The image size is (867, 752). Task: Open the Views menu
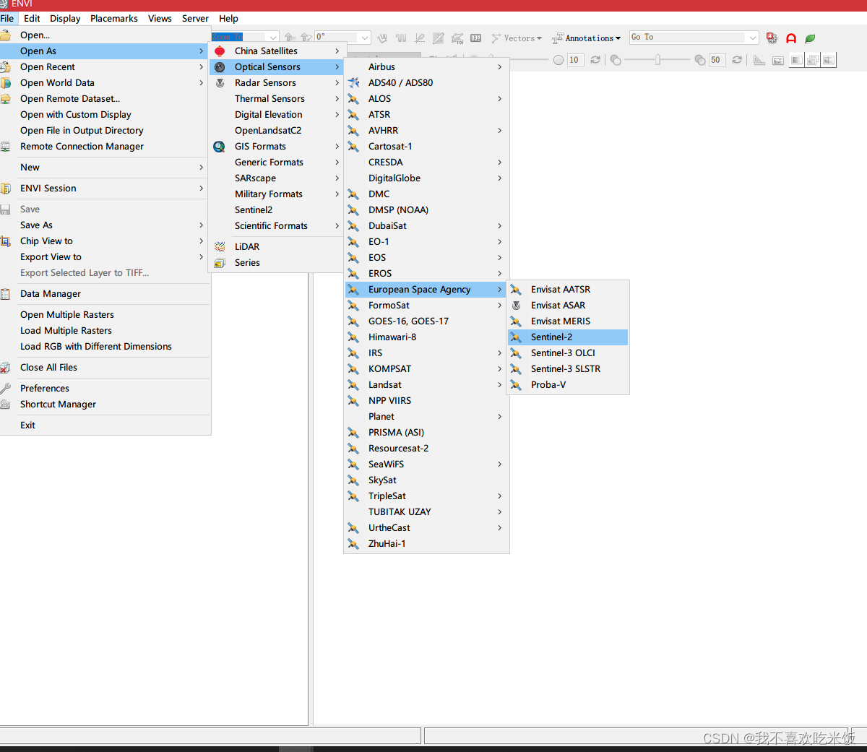(x=160, y=18)
